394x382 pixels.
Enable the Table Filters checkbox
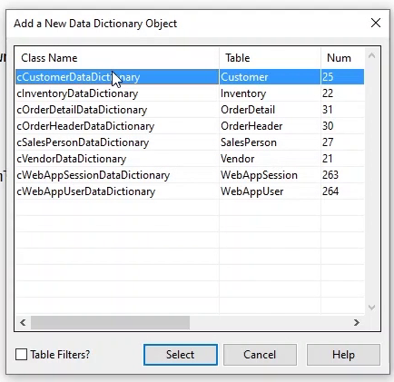click(x=21, y=354)
